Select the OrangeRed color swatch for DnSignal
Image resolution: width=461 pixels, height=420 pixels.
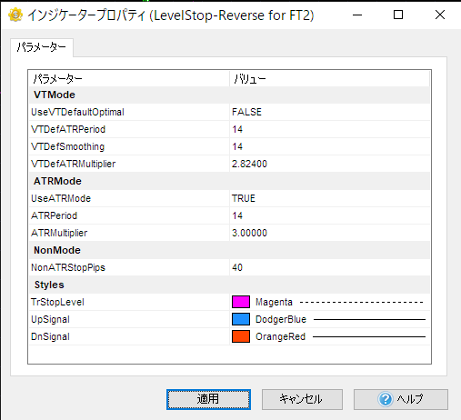point(241,336)
